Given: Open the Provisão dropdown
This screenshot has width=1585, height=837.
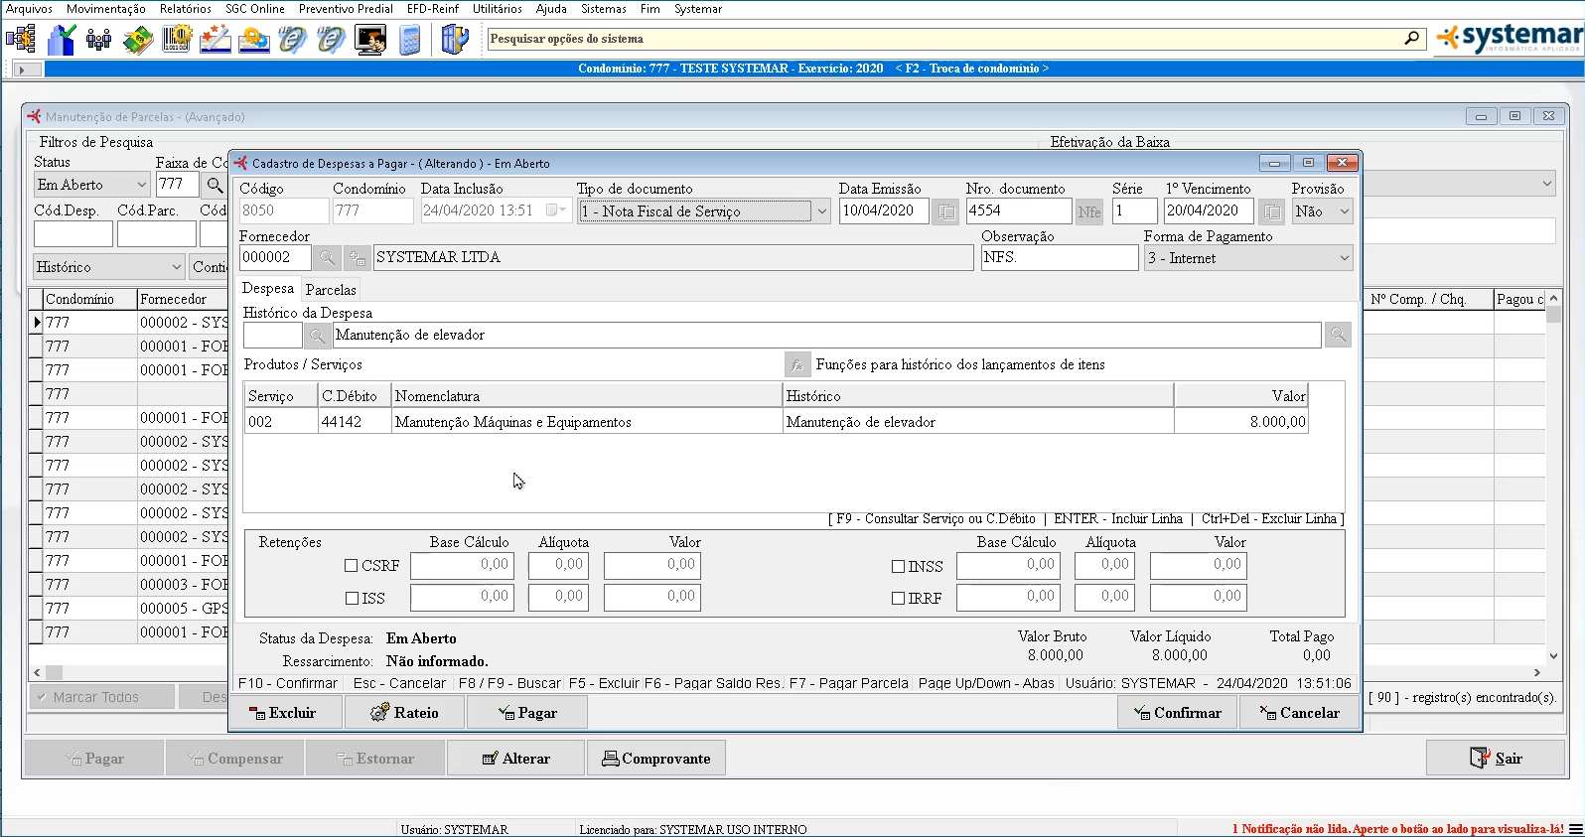Looking at the screenshot, I should click(x=1344, y=211).
